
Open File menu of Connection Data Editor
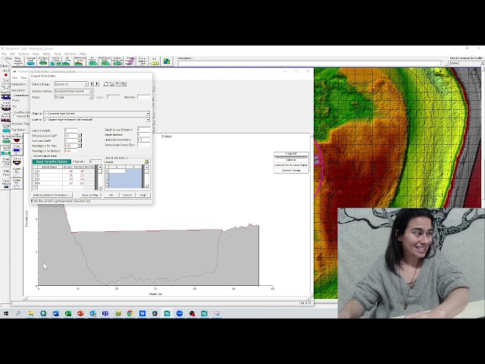[x=14, y=77]
